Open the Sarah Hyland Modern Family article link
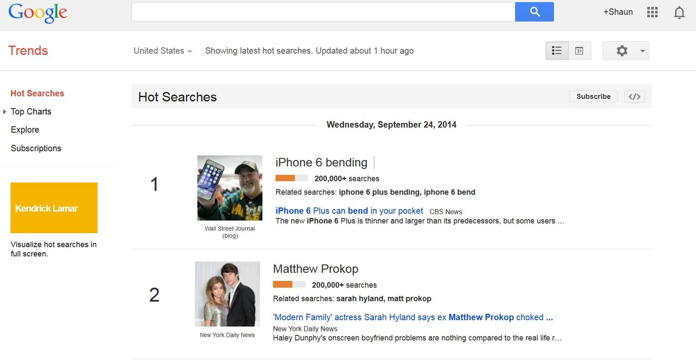 (412, 317)
